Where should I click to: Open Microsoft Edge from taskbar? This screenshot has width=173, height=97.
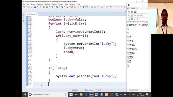pyautogui.click(x=86, y=94)
